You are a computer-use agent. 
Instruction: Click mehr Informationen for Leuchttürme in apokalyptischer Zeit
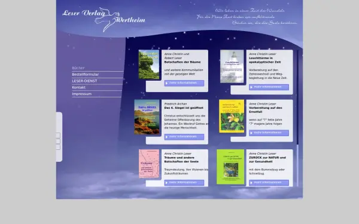click(269, 87)
